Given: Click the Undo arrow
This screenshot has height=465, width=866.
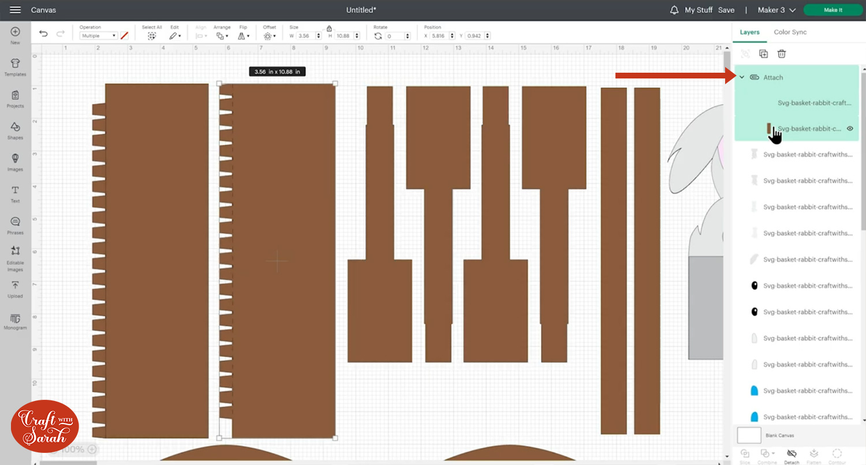Looking at the screenshot, I should pos(43,34).
